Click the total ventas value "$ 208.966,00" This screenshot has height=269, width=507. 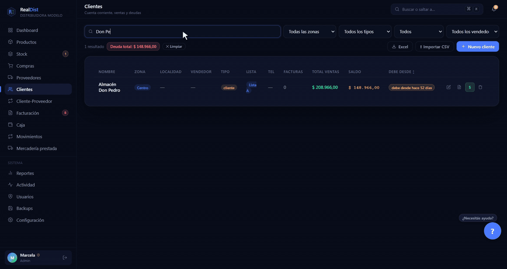(x=325, y=87)
